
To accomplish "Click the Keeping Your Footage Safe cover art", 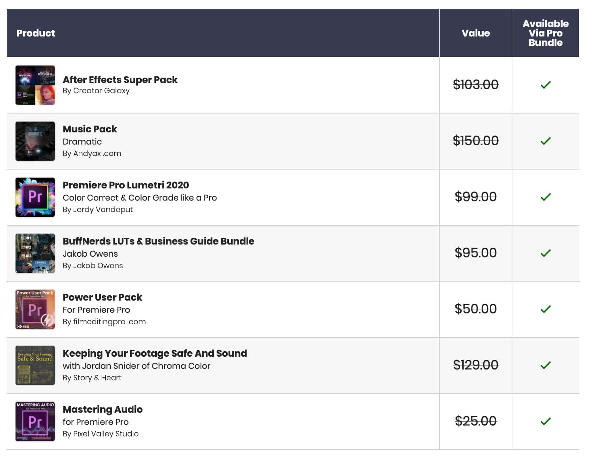I will [35, 365].
